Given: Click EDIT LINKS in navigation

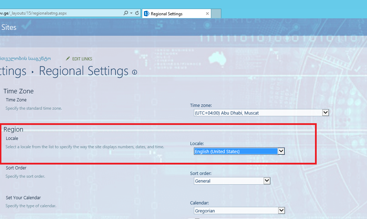Looking at the screenshot, I should click(x=82, y=59).
